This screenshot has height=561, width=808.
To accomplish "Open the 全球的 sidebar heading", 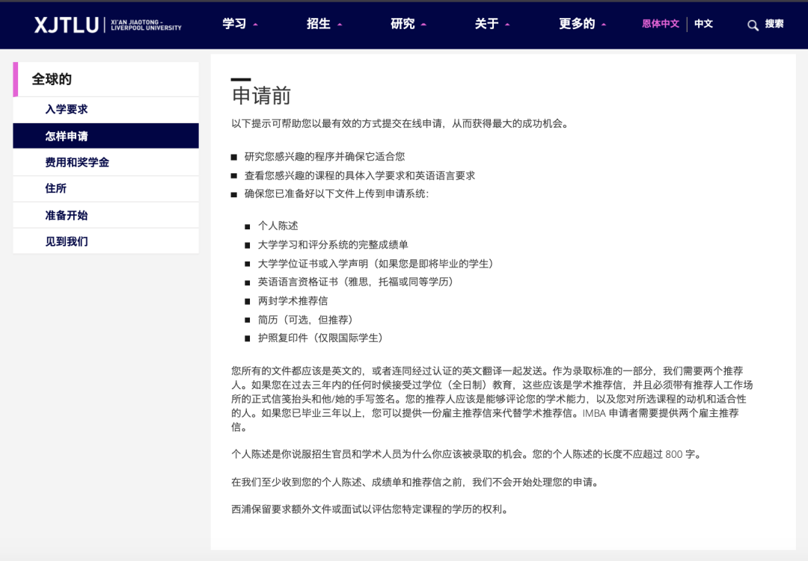I will pyautogui.click(x=52, y=79).
